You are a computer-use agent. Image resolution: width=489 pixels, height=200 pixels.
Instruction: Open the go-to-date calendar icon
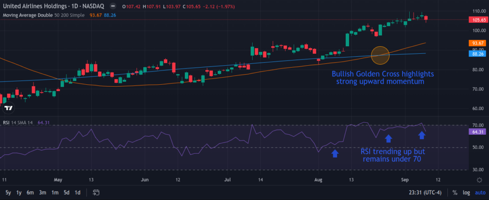point(96,192)
